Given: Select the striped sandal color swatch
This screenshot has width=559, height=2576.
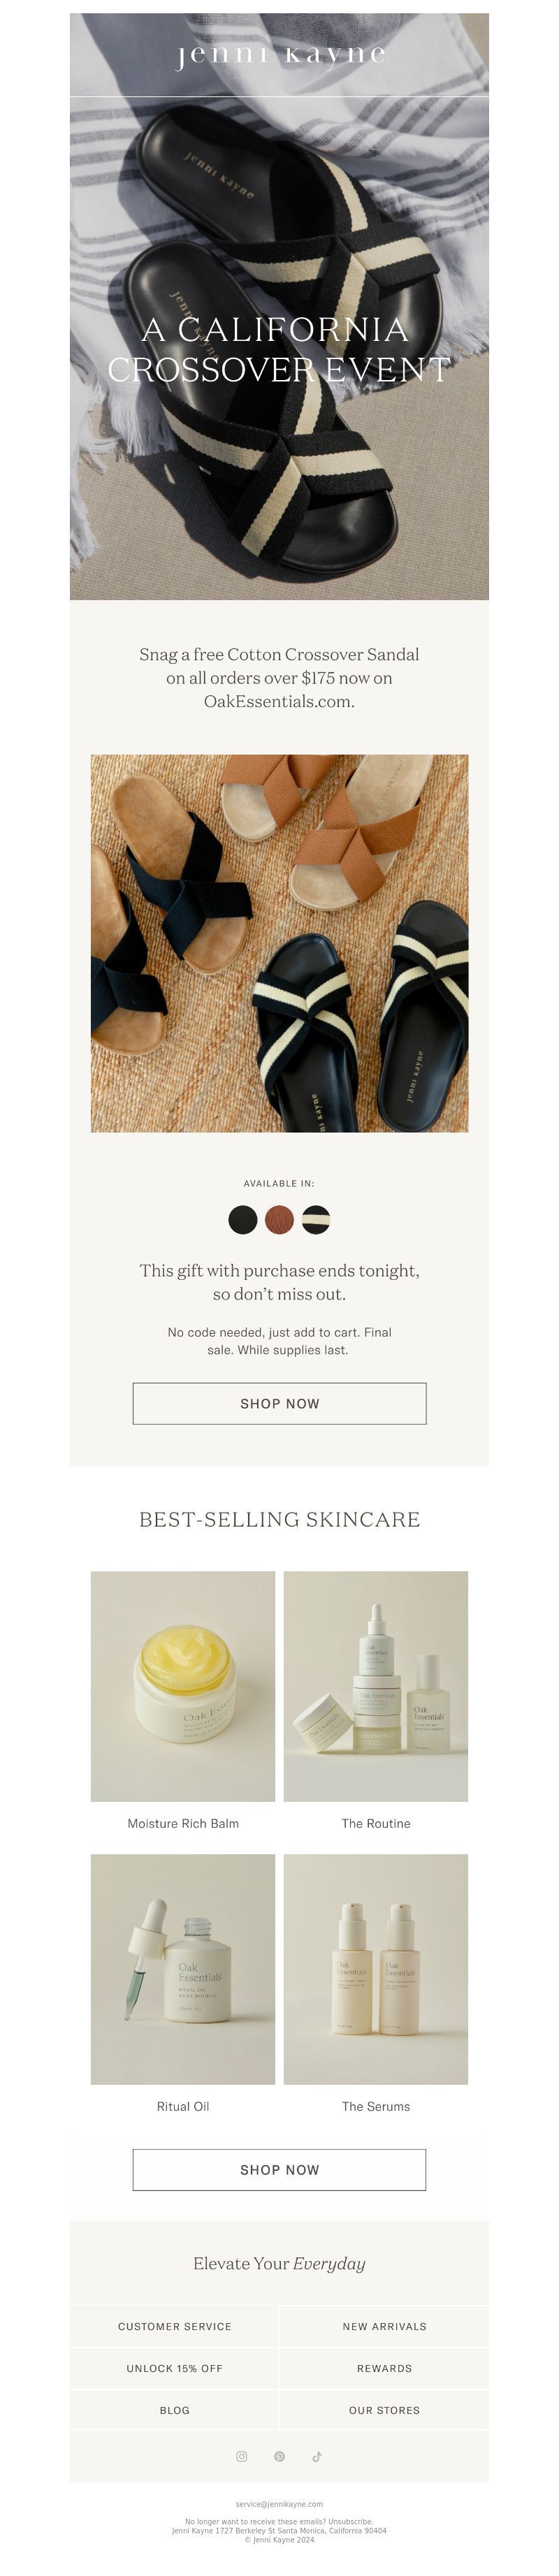Looking at the screenshot, I should (x=316, y=1220).
